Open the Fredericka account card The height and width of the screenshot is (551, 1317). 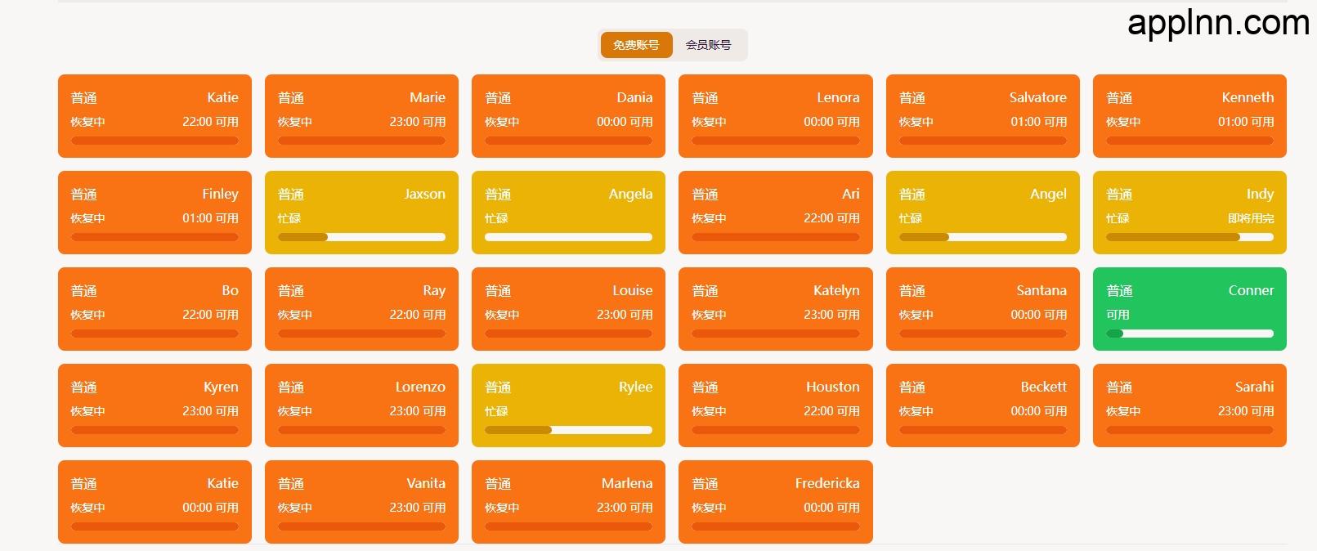tap(776, 502)
